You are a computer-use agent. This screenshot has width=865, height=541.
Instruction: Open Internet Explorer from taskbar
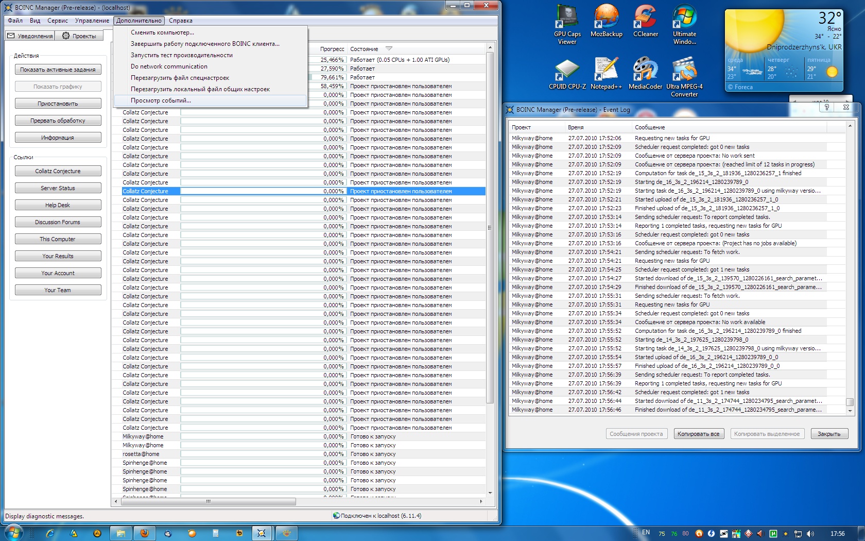(x=50, y=533)
